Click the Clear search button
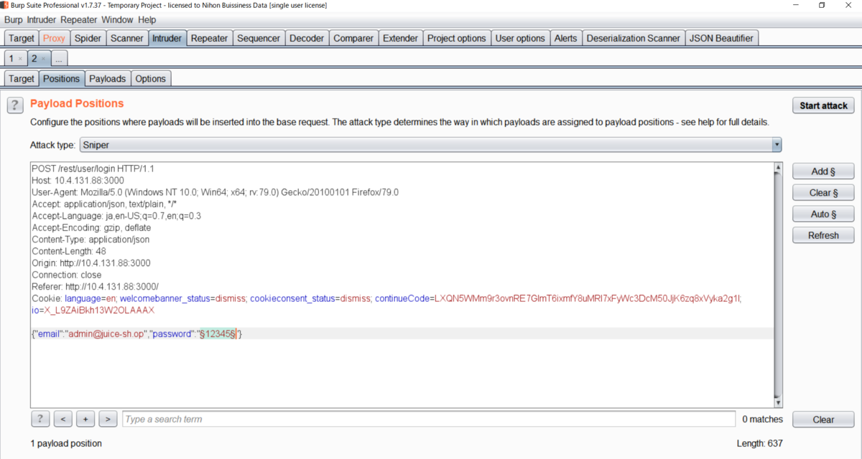862x459 pixels. [823, 420]
